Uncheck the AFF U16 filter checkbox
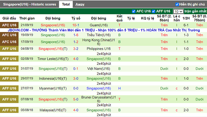 [153, 11]
